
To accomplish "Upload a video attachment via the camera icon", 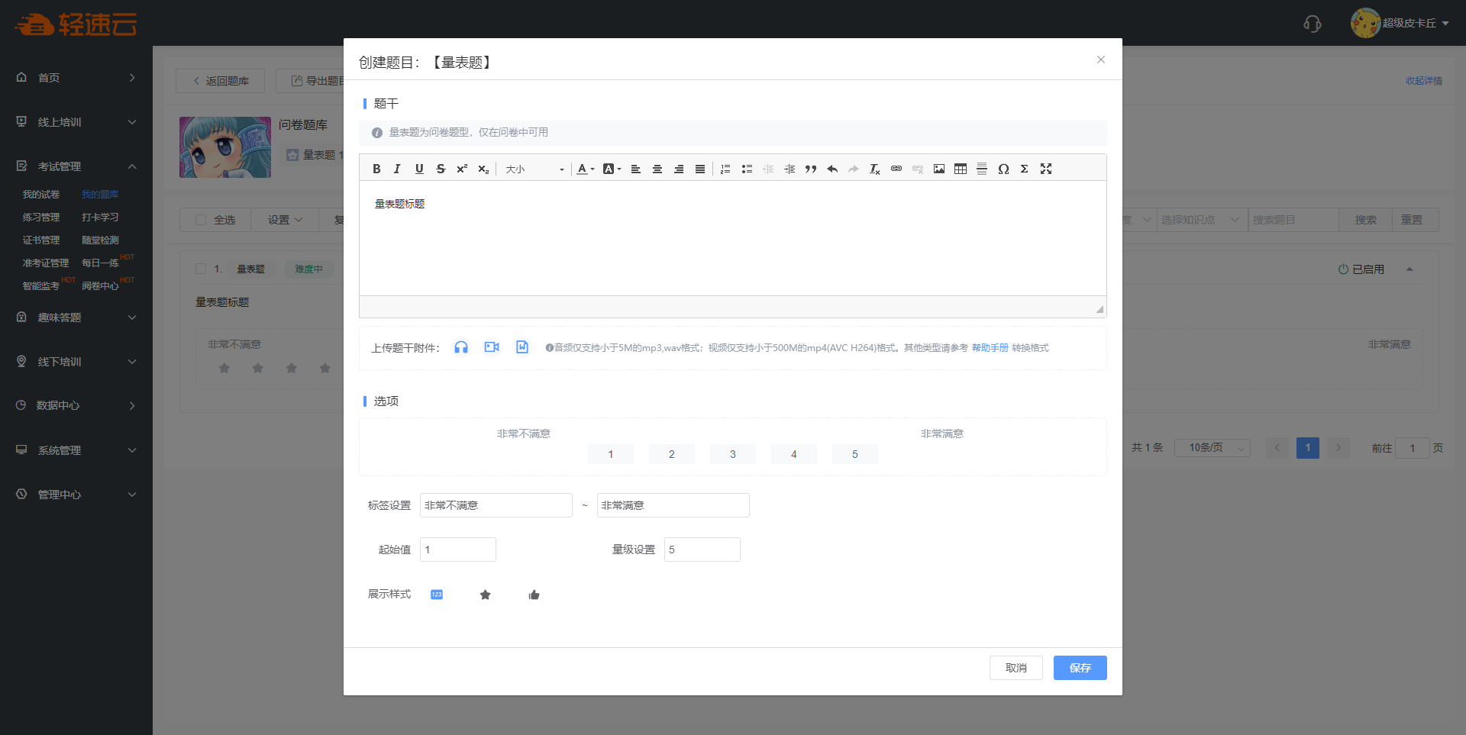I will pos(492,347).
